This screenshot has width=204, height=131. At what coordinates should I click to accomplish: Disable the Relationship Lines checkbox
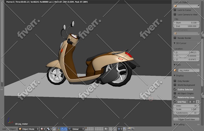(175, 97)
